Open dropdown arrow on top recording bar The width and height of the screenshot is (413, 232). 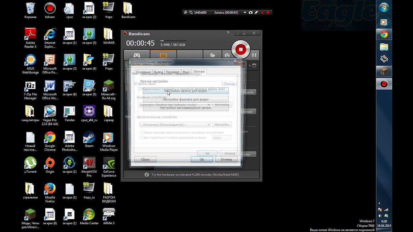click(245, 13)
